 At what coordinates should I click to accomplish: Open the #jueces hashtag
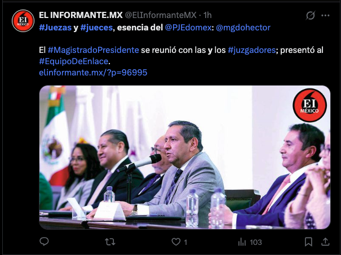96,28
